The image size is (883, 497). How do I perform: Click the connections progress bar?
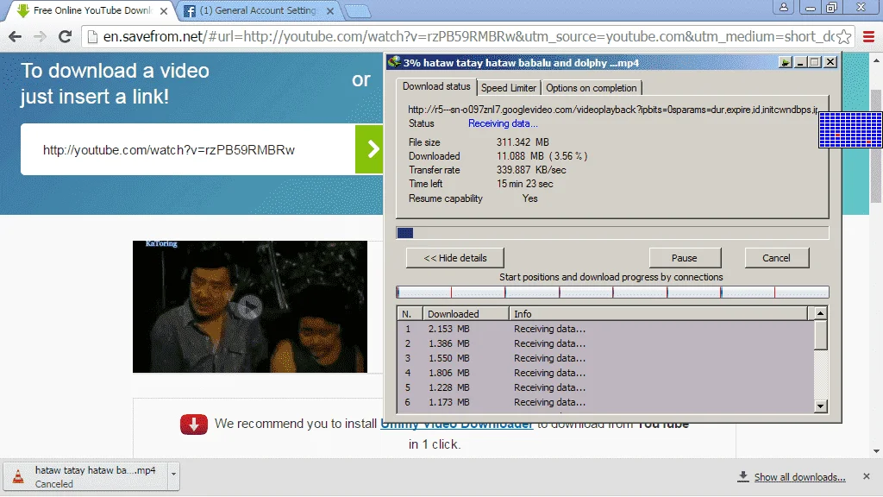click(x=612, y=292)
